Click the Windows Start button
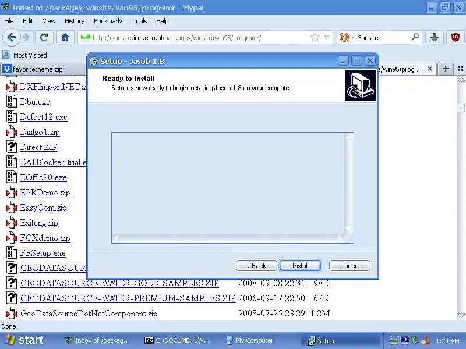The height and width of the screenshot is (349, 466). 24,340
